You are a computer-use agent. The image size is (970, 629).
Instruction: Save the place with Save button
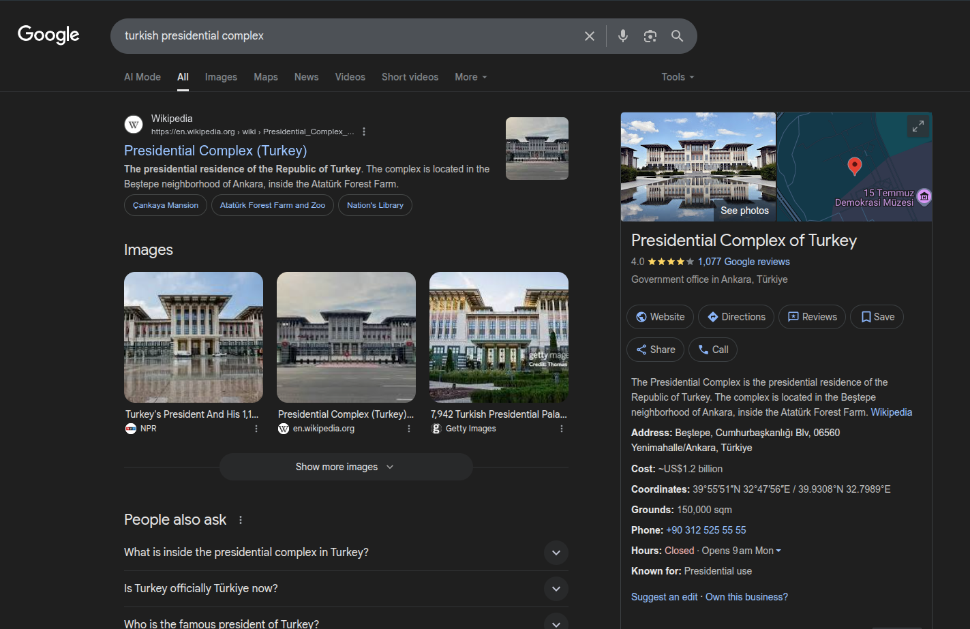877,317
